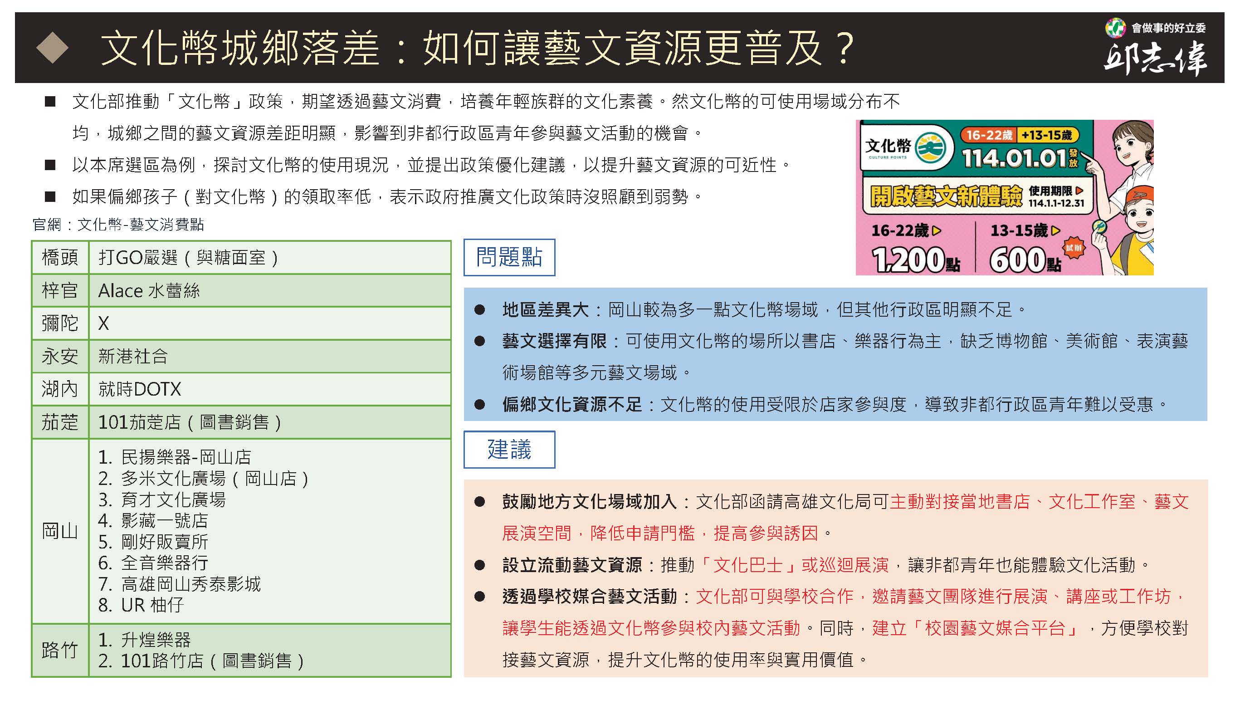Click the 建議 heading box
This screenshot has height=705, width=1240.
pos(509,449)
